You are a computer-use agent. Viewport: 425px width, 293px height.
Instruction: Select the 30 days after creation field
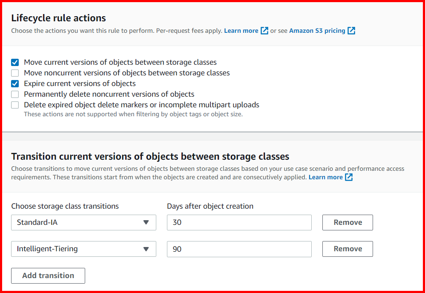click(x=238, y=222)
